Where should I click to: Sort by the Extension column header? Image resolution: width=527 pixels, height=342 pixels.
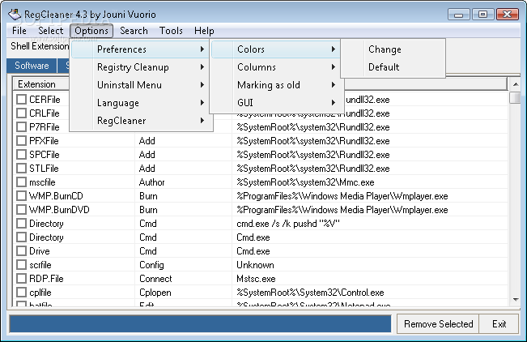(41, 84)
